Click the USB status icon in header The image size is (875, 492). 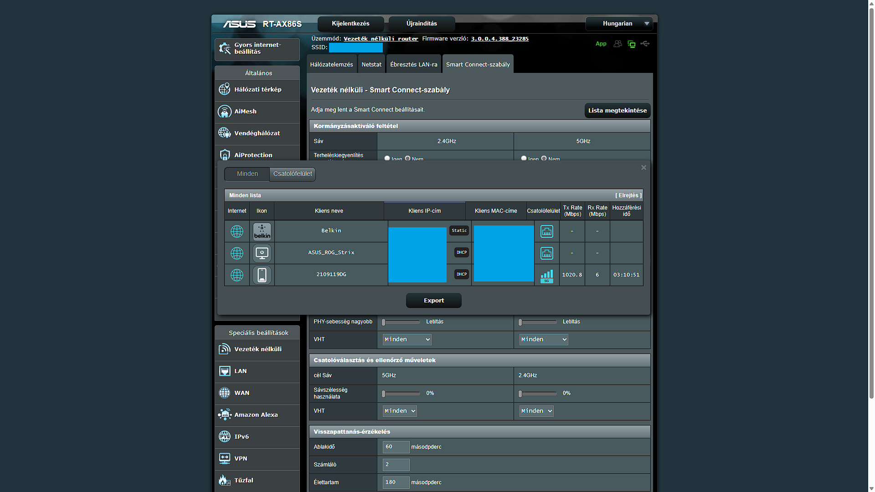click(645, 44)
